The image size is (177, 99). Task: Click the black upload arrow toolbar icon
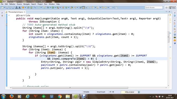[17, 7]
